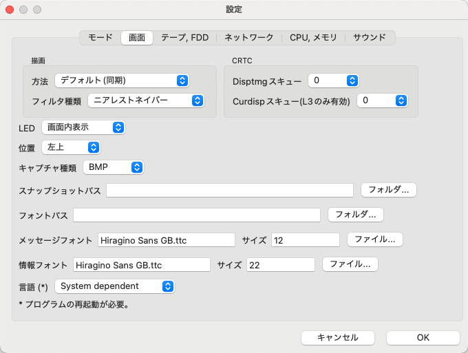The height and width of the screenshot is (353, 468).
Task: Expand the 方法 drawing method dropdown
Action: 122,81
